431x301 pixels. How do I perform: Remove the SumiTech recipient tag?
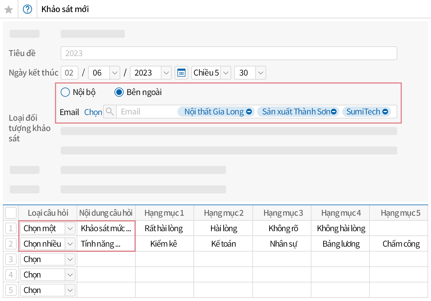pyautogui.click(x=385, y=112)
